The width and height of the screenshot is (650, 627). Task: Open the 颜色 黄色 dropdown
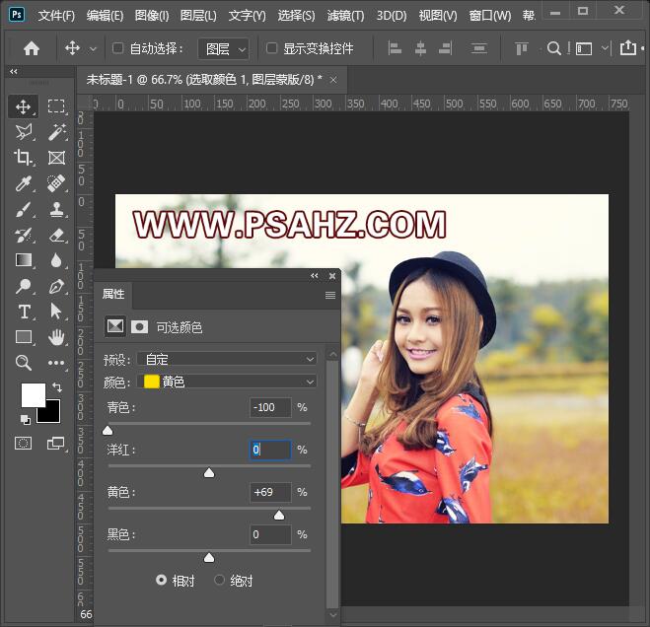(x=227, y=382)
